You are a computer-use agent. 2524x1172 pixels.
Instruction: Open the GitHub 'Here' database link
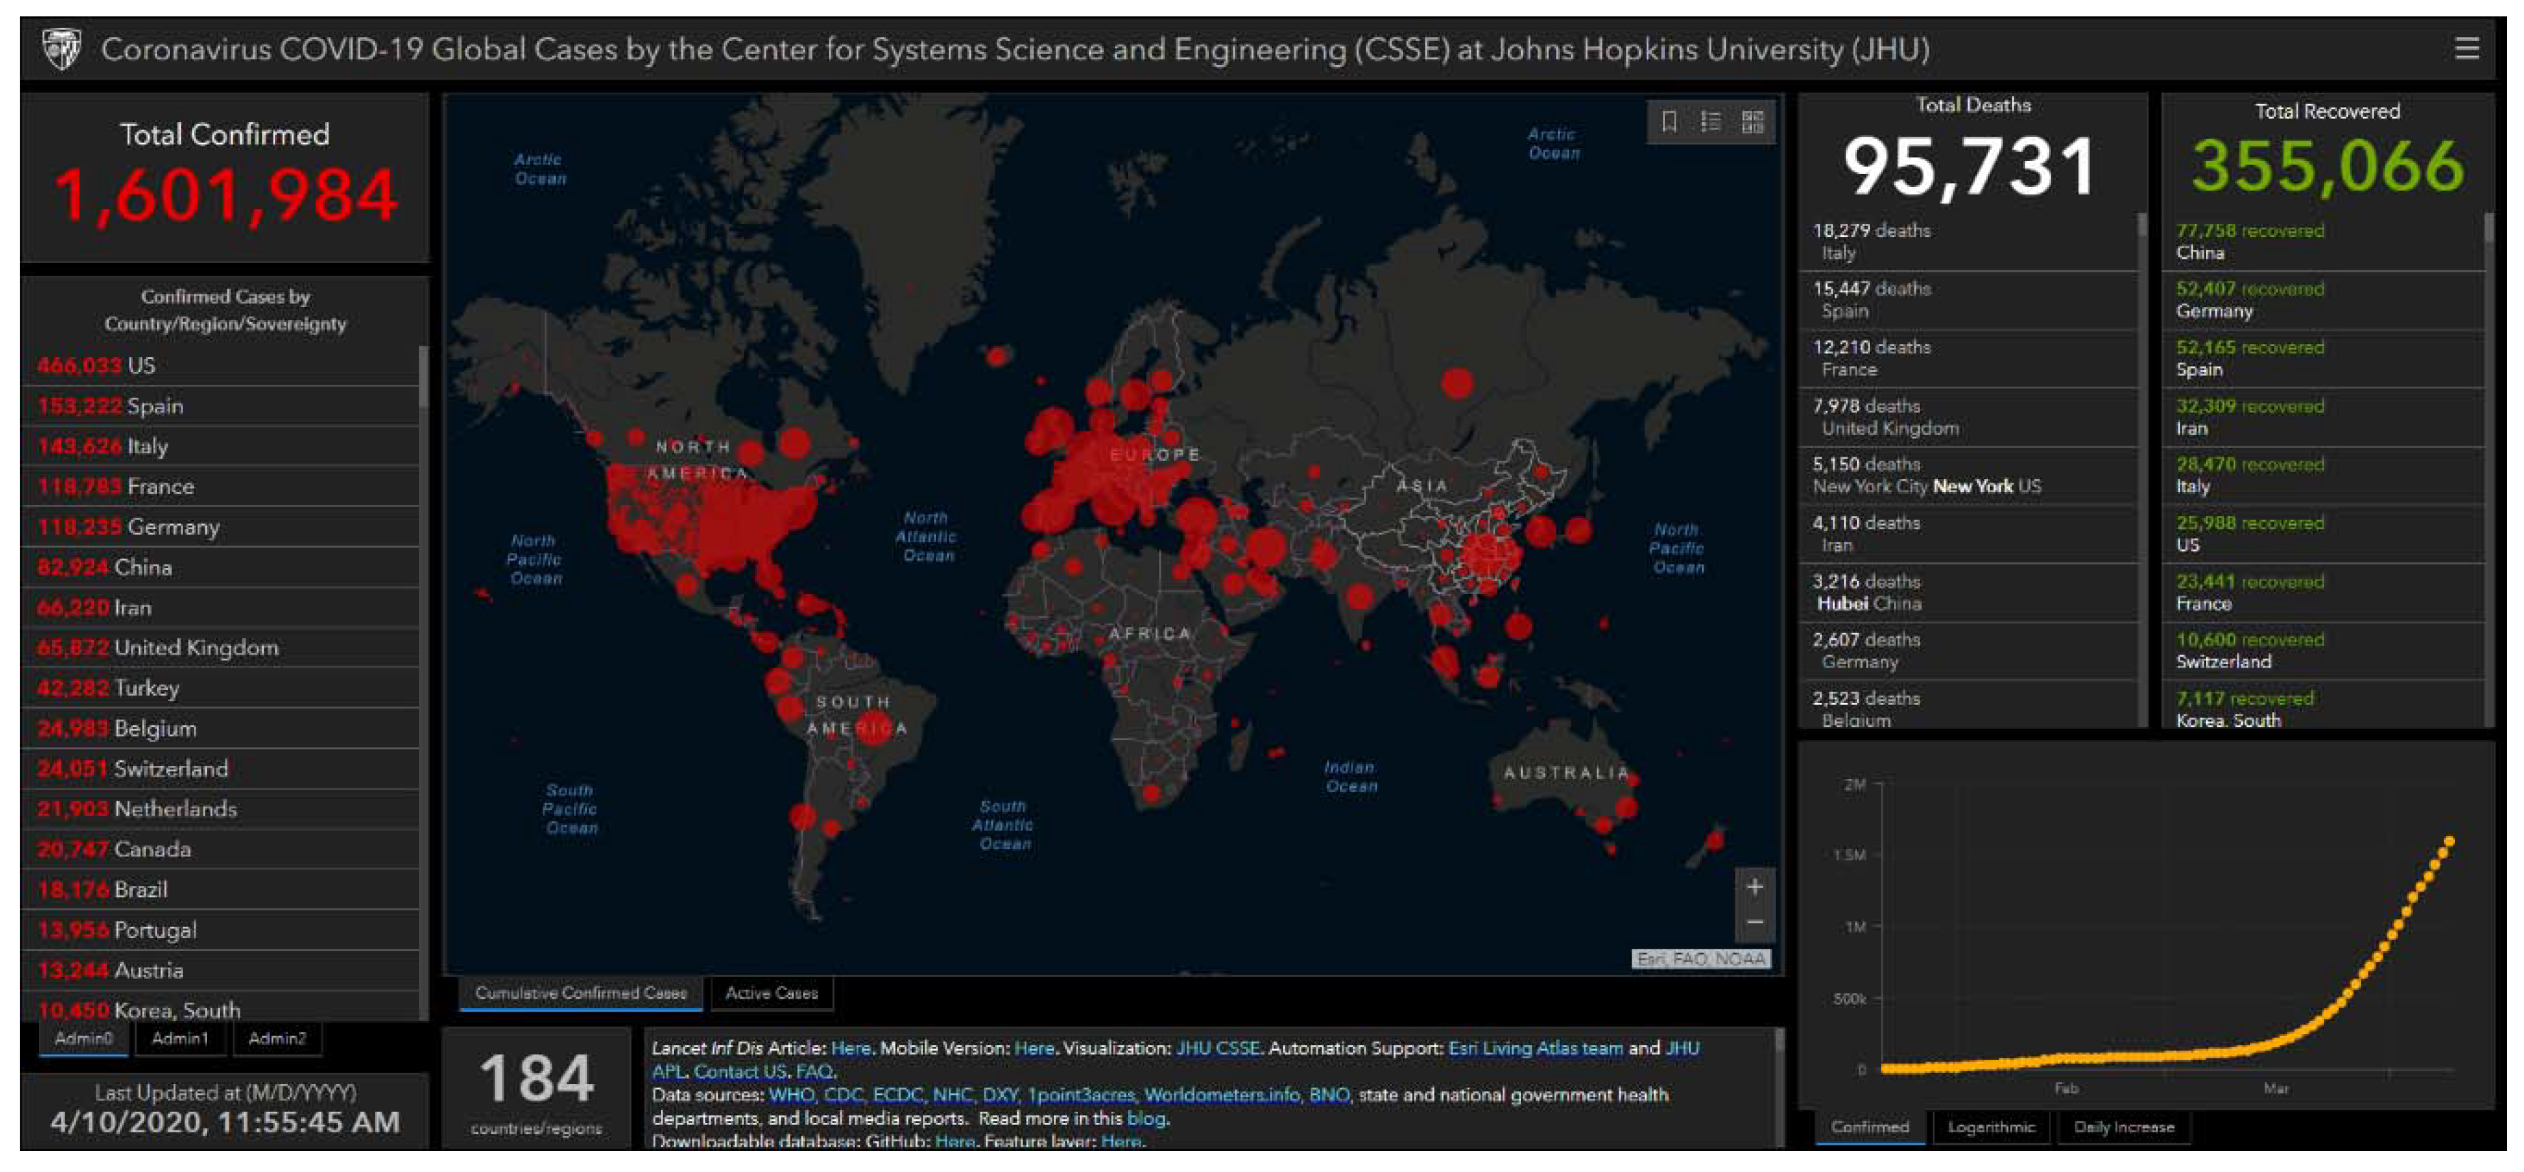tap(954, 1141)
